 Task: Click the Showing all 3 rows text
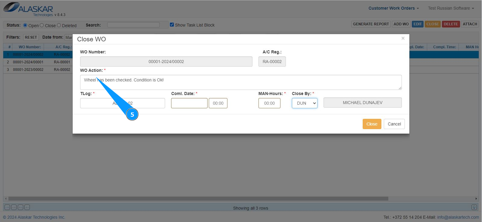(250, 208)
